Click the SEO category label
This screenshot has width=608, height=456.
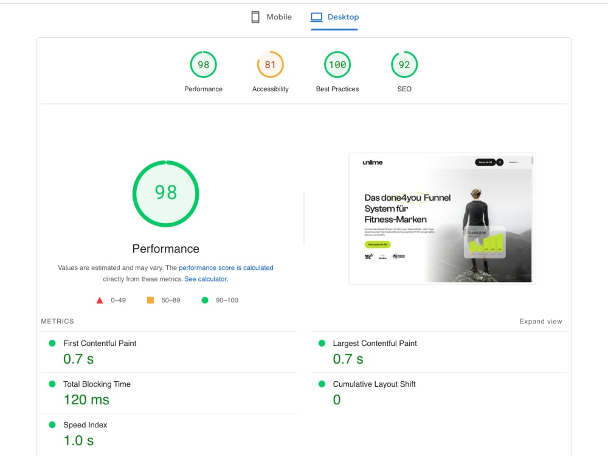404,89
